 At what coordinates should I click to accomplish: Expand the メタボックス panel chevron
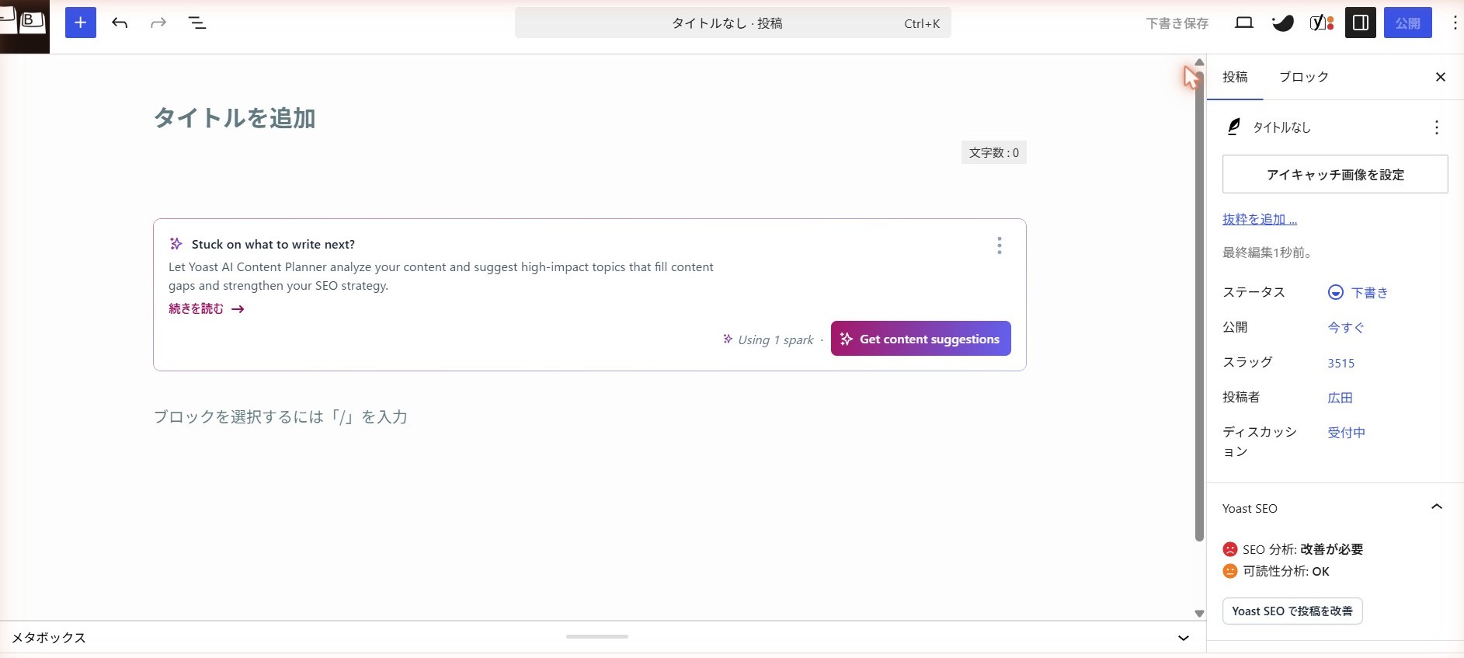coord(1184,638)
